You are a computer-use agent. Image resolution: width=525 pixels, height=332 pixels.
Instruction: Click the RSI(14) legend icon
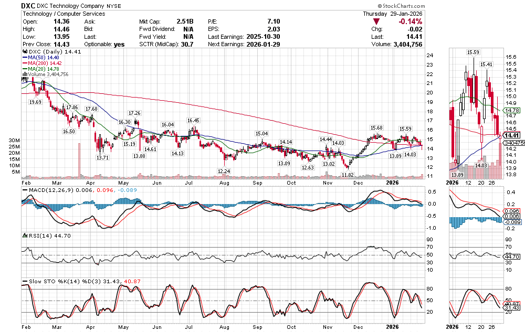point(25,235)
